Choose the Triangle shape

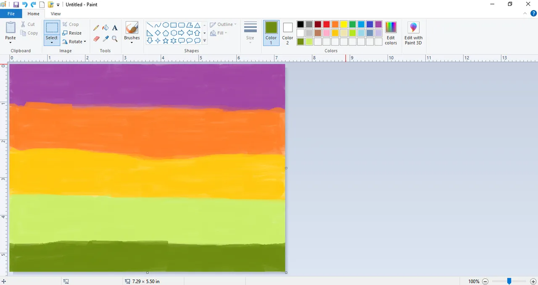pyautogui.click(x=197, y=25)
